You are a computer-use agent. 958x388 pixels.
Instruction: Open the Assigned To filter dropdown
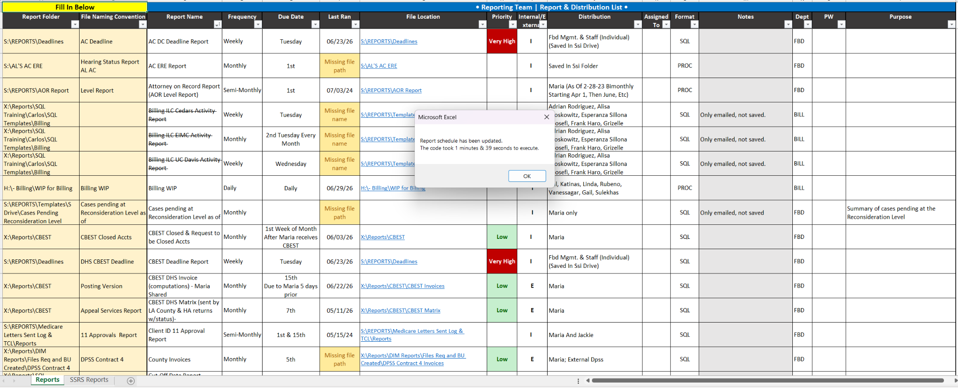[666, 24]
